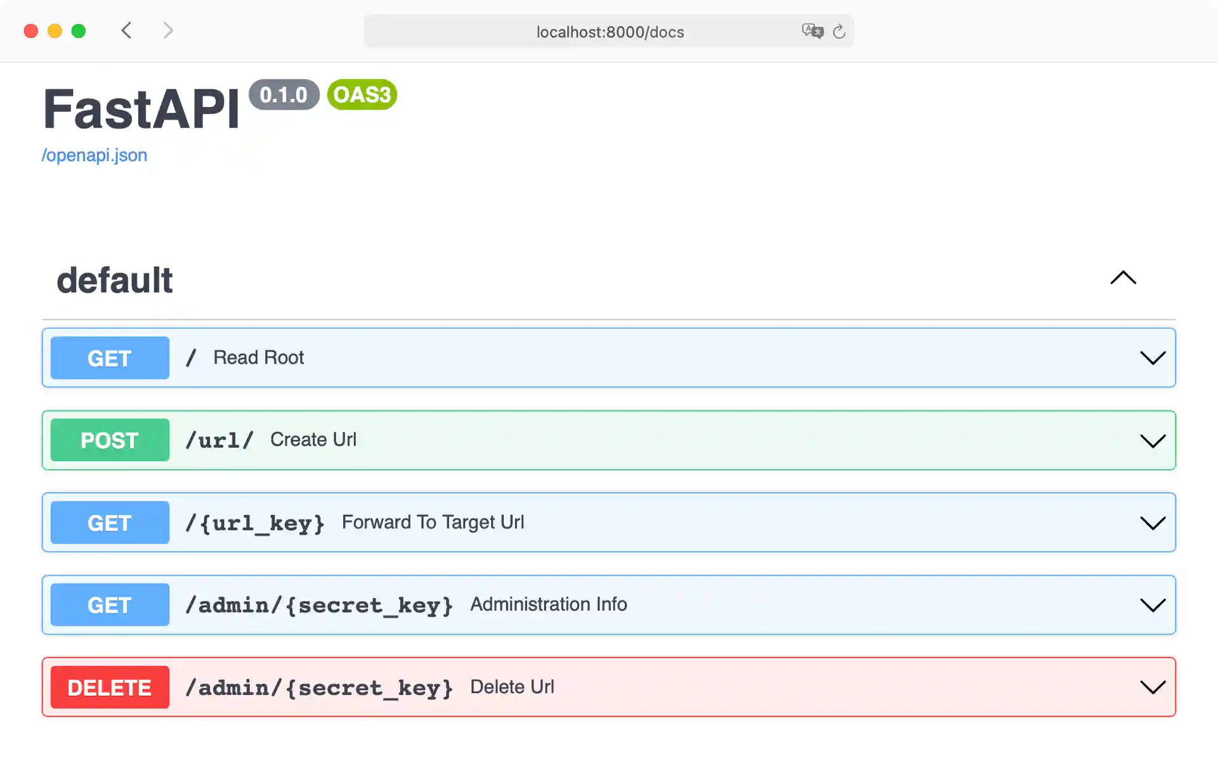Click the page reload icon
The height and width of the screenshot is (761, 1218).
pos(840,31)
